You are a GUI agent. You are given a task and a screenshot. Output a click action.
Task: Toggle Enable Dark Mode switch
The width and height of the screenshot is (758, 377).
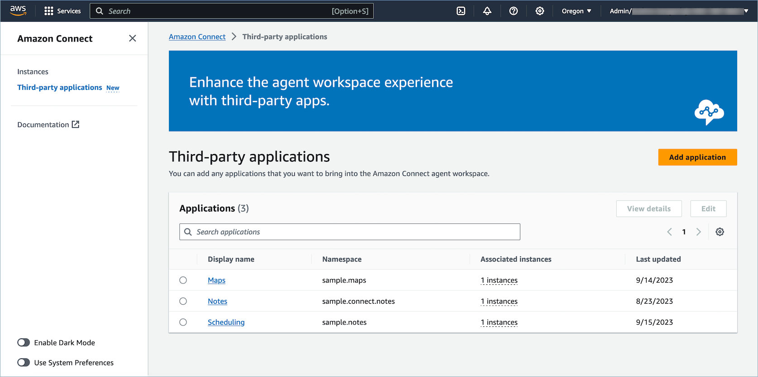coord(24,343)
